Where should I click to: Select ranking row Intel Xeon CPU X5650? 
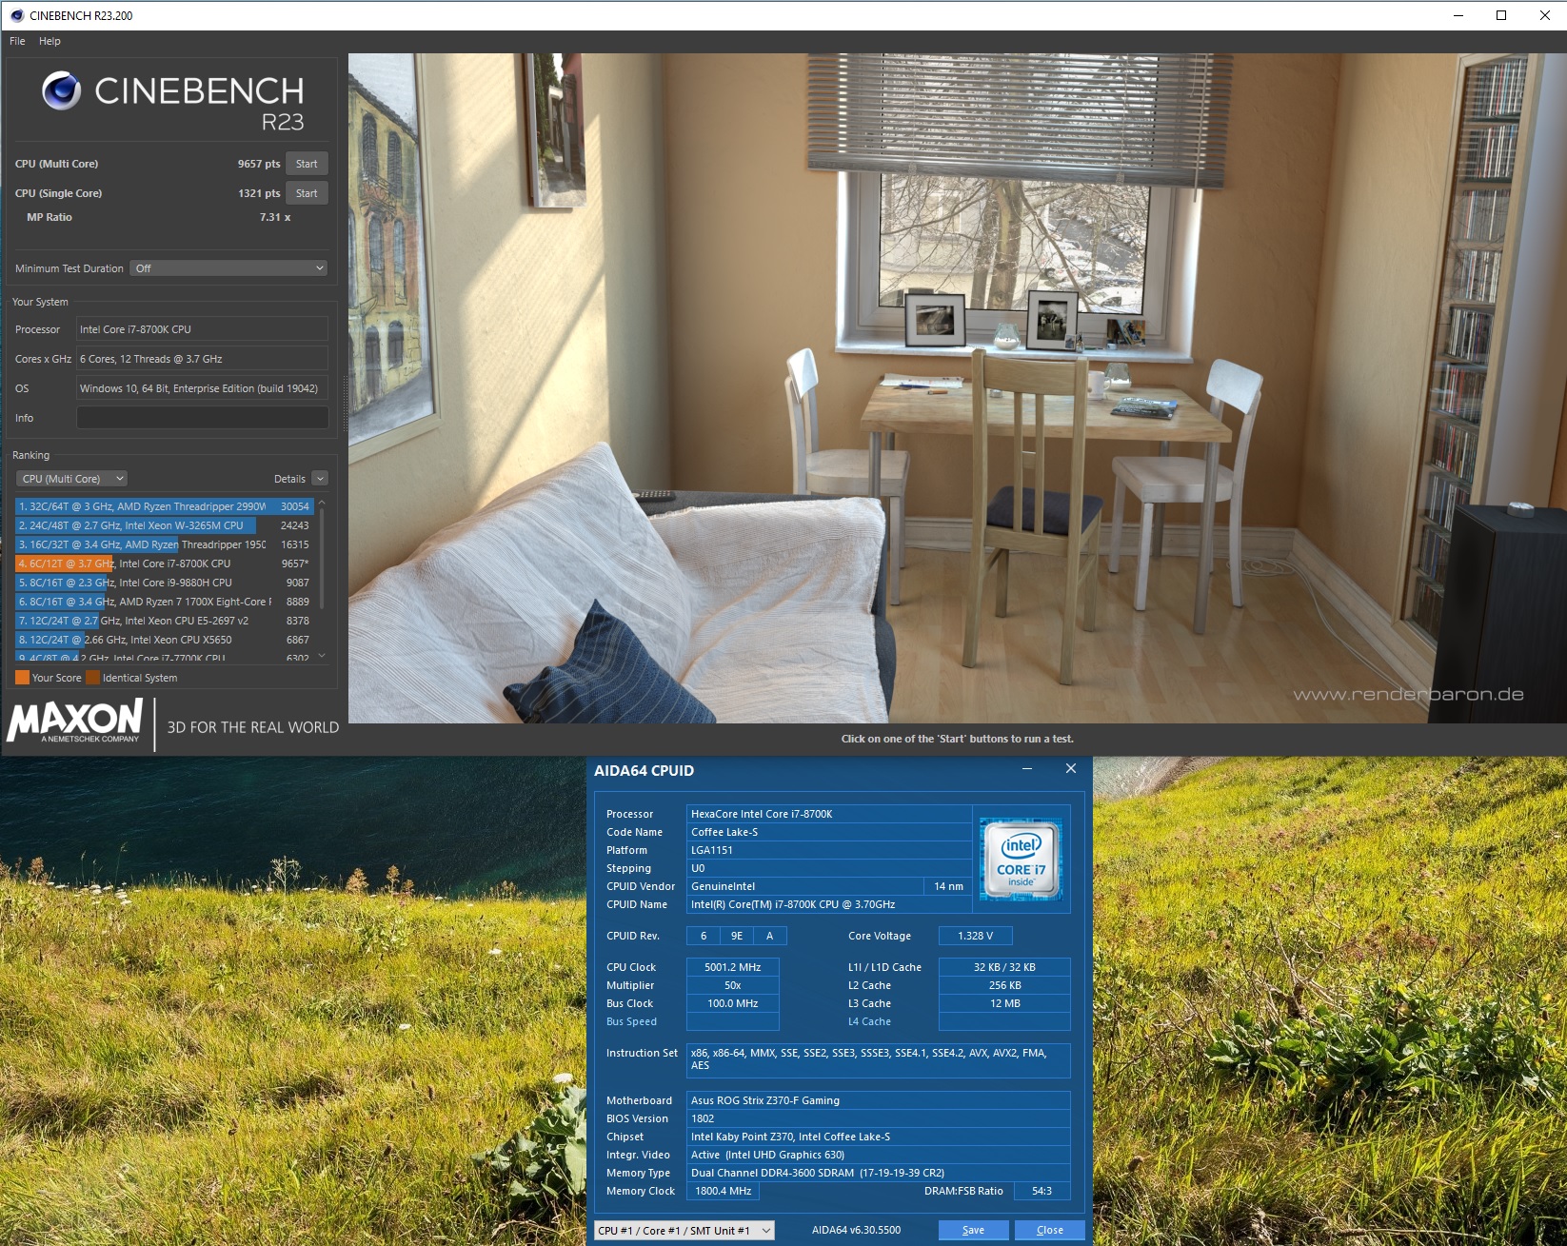click(164, 640)
